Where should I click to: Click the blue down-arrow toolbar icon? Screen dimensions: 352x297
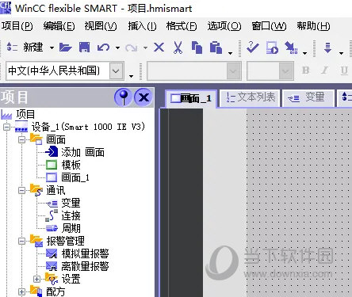coord(327,48)
